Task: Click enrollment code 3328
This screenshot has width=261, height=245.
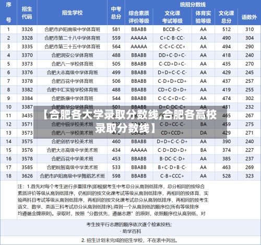Action: [27, 38]
